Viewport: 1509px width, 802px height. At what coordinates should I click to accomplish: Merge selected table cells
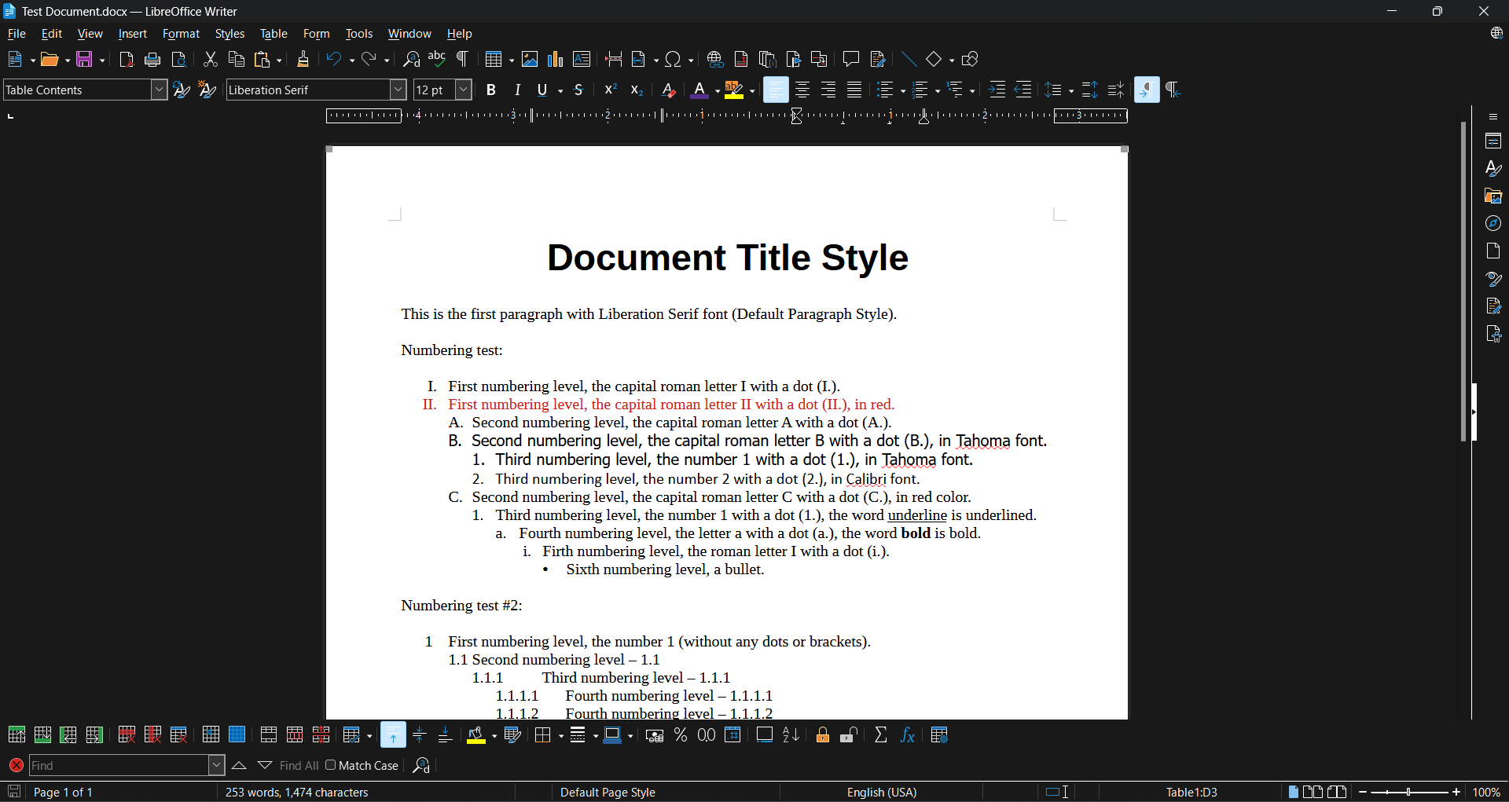click(268, 735)
